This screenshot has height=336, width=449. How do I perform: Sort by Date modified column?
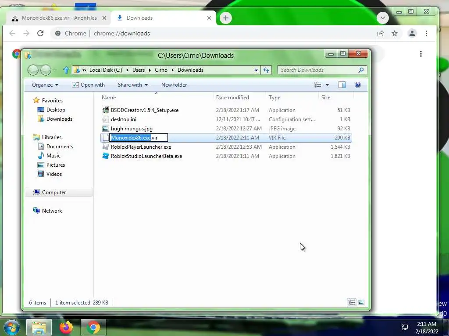(x=239, y=98)
